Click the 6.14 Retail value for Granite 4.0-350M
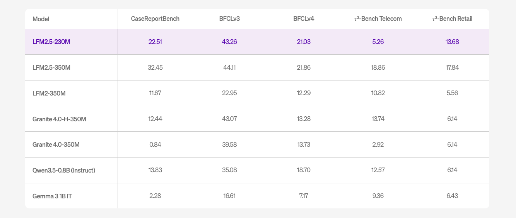The image size is (516, 218). pyautogui.click(x=452, y=144)
